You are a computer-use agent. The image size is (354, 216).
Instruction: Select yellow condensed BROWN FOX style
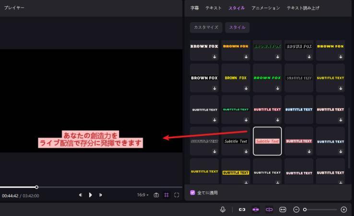[x=236, y=78]
